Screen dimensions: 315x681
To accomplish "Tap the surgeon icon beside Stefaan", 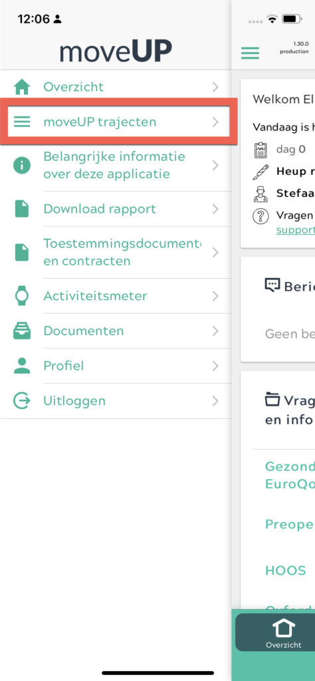I will tap(261, 194).
